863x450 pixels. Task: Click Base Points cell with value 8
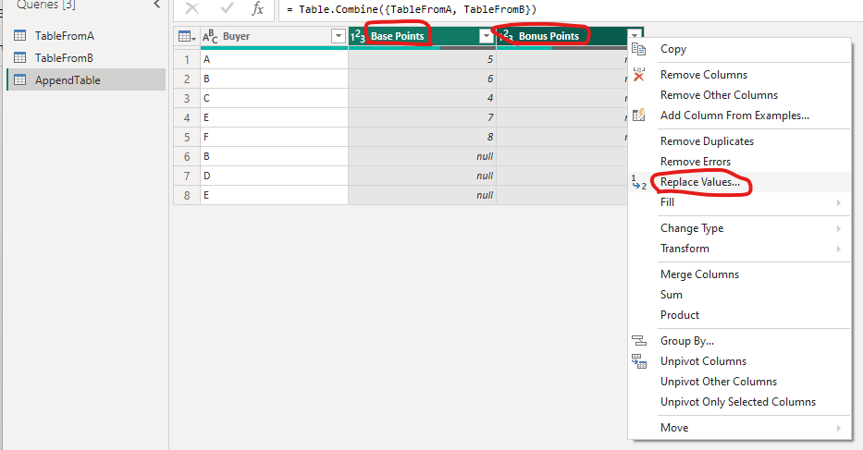pos(422,137)
